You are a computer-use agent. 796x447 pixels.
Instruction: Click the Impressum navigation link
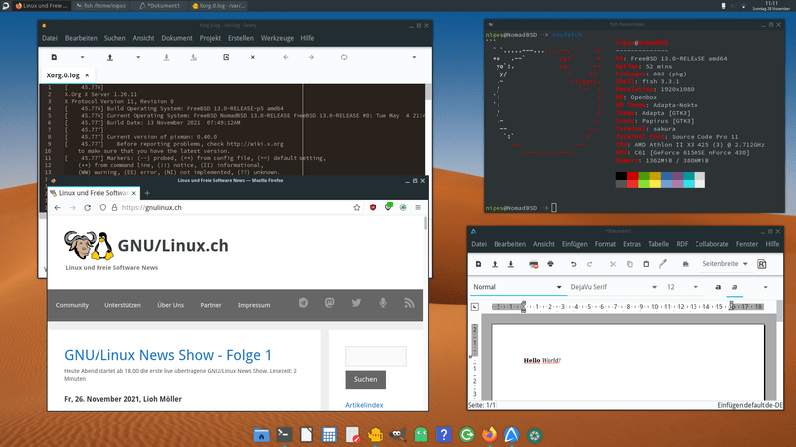point(254,305)
